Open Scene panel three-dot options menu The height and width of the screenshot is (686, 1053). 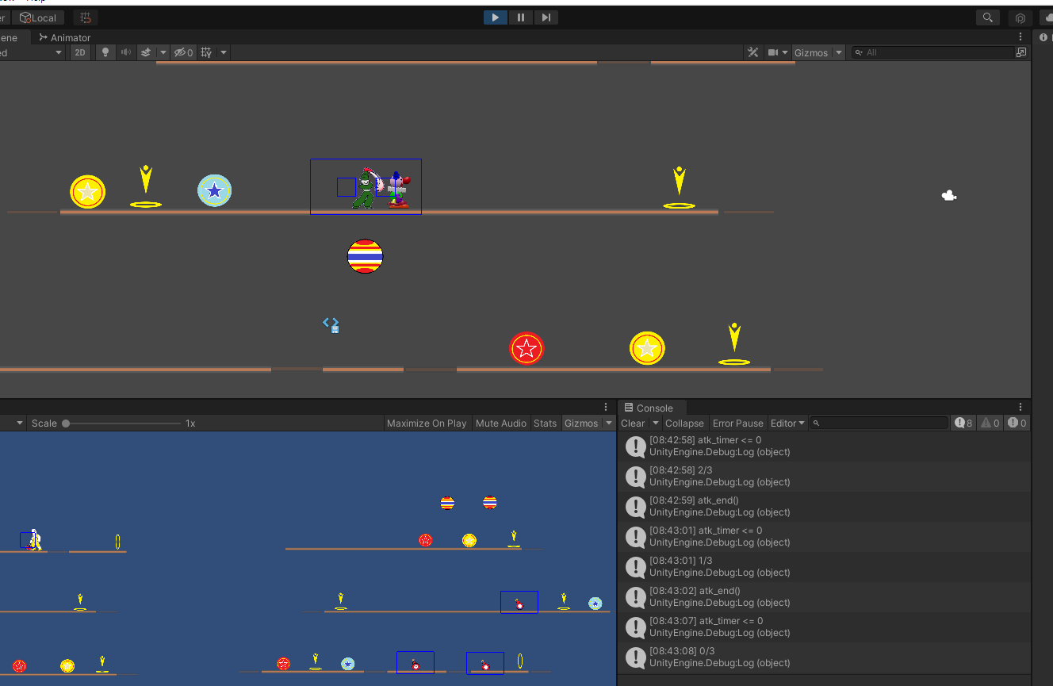[x=1020, y=37]
